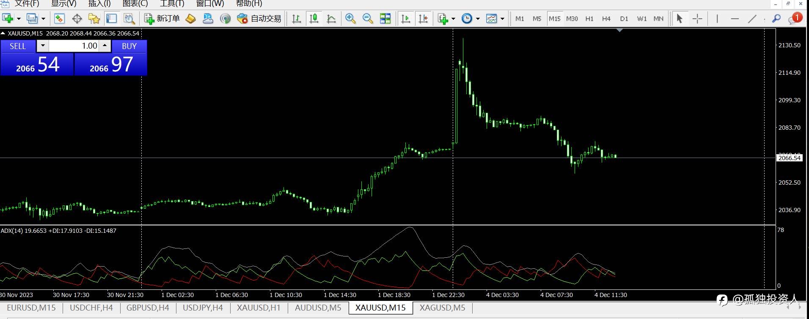
Task: Select the vertical line drawing tool
Action: pyautogui.click(x=717, y=19)
